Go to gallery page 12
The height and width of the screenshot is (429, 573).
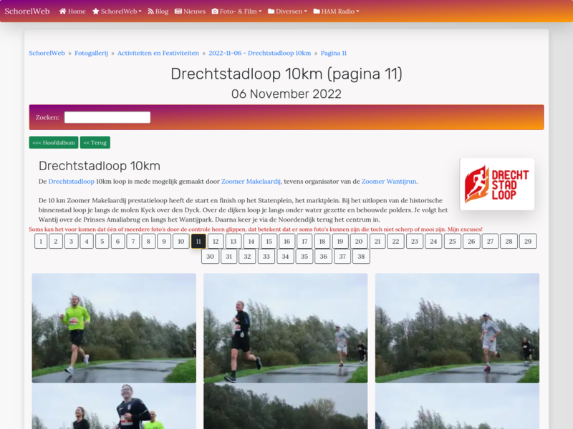pos(216,241)
